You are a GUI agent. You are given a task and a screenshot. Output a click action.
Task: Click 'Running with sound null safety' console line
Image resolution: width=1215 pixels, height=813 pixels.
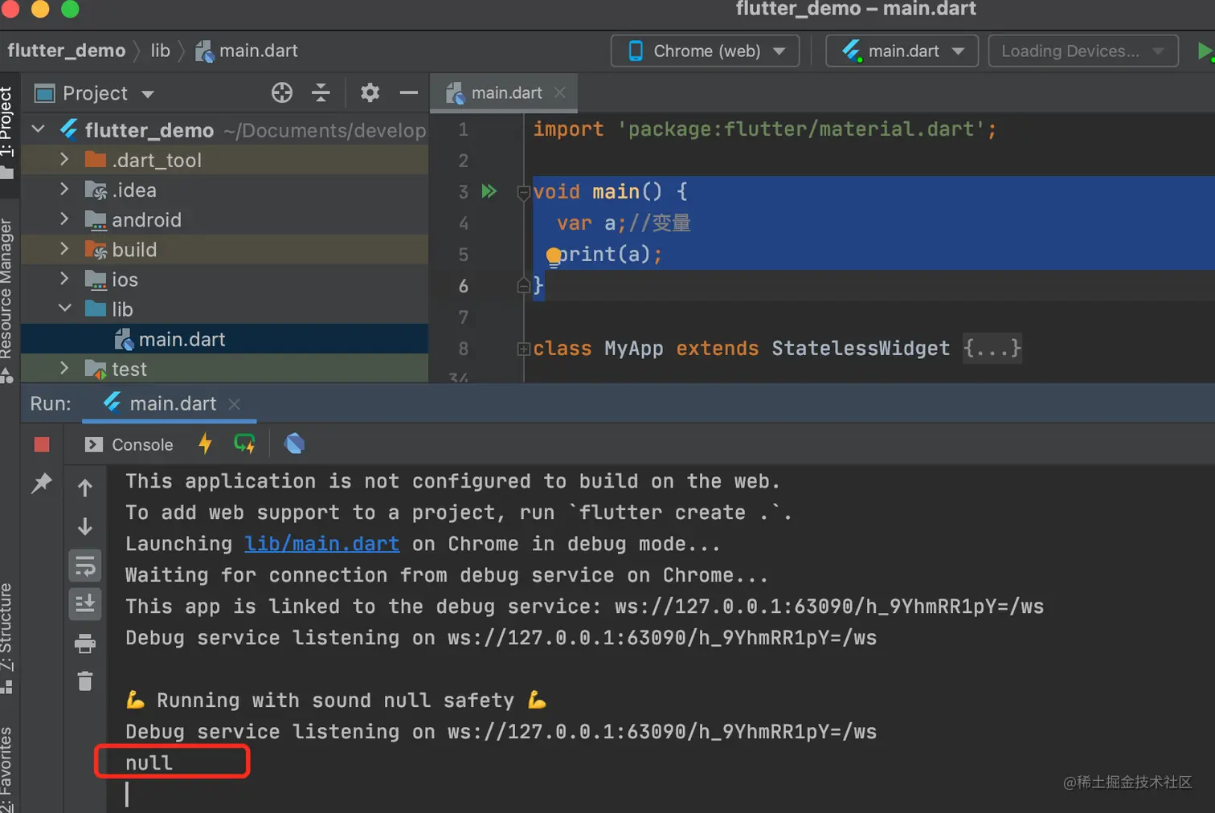point(336,701)
